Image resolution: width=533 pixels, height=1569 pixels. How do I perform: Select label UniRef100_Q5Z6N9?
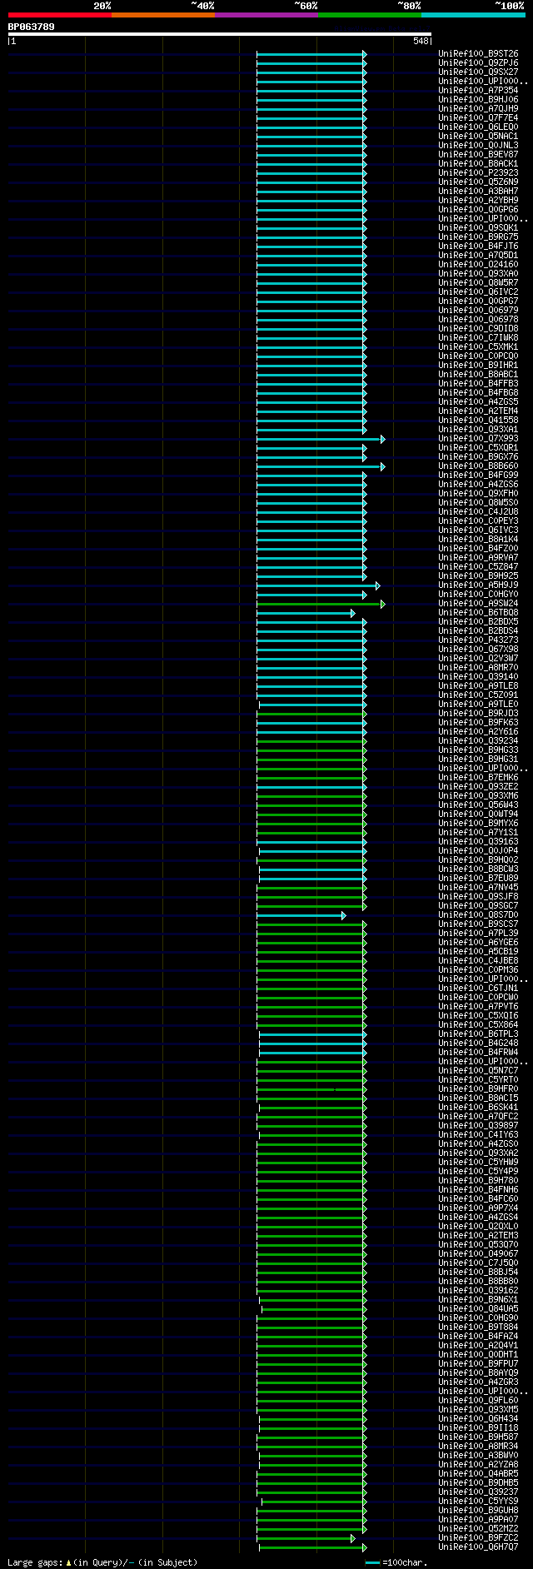tap(478, 182)
